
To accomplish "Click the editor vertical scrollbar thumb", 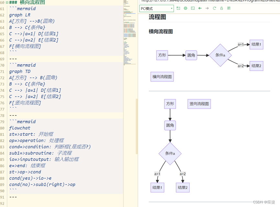I will (x=137, y=126).
